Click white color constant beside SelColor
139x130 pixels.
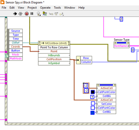coord(93,103)
